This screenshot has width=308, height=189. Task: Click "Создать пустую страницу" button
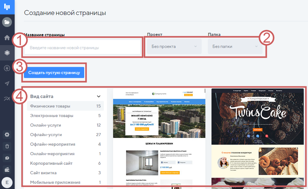coord(54,73)
